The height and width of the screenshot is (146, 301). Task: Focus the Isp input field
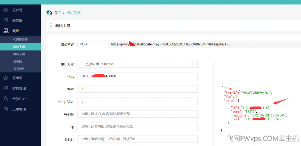coord(138,126)
